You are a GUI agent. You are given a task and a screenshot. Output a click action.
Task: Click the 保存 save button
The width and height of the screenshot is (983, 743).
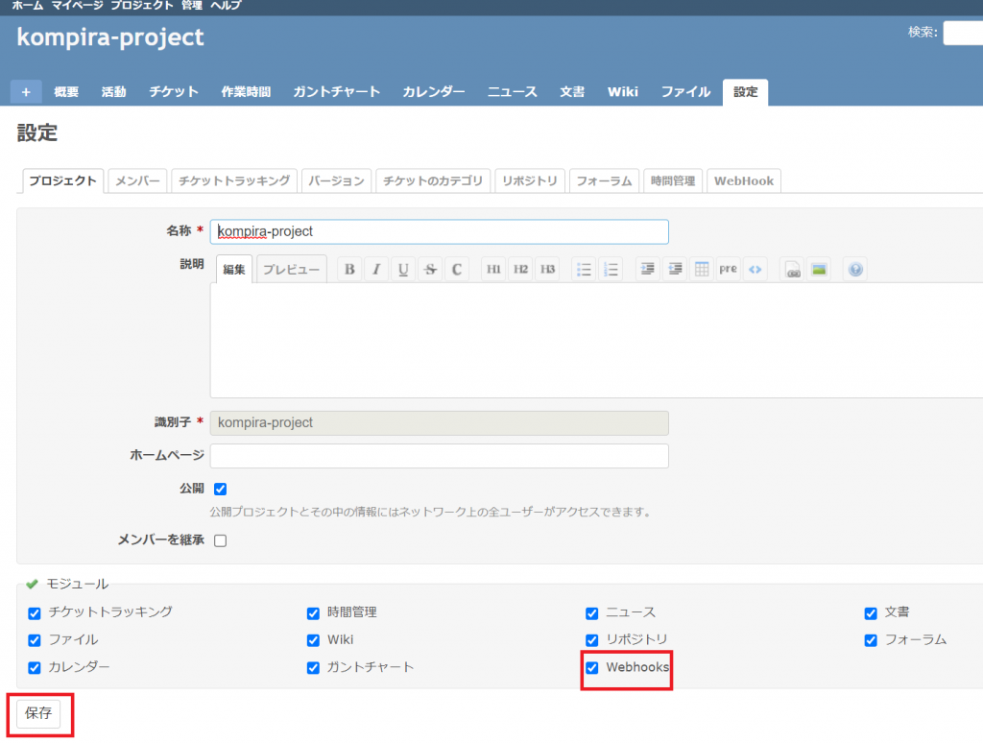pyautogui.click(x=36, y=714)
